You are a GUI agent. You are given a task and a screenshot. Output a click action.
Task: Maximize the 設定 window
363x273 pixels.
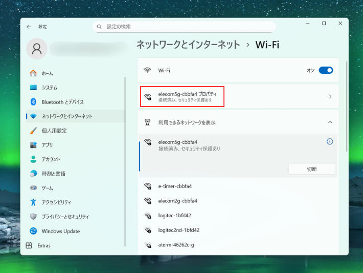click(x=324, y=24)
